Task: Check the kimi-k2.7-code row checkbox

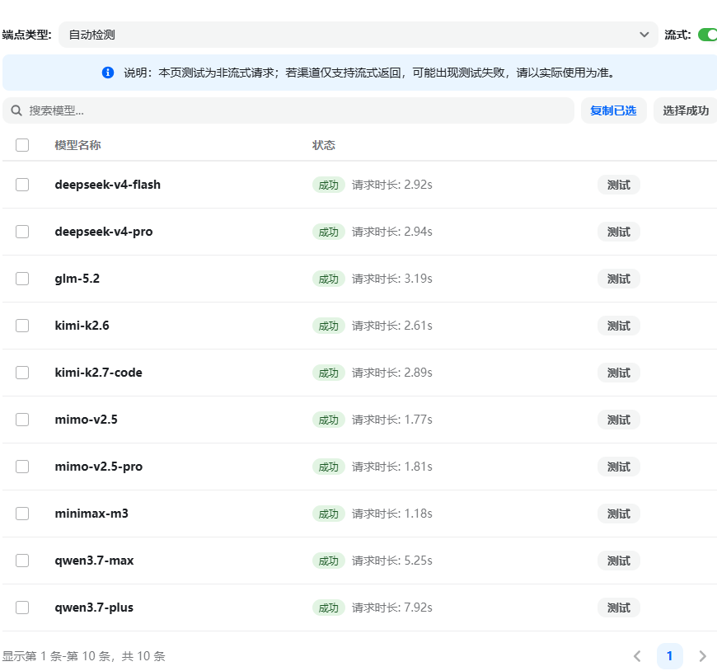Action: coord(22,373)
